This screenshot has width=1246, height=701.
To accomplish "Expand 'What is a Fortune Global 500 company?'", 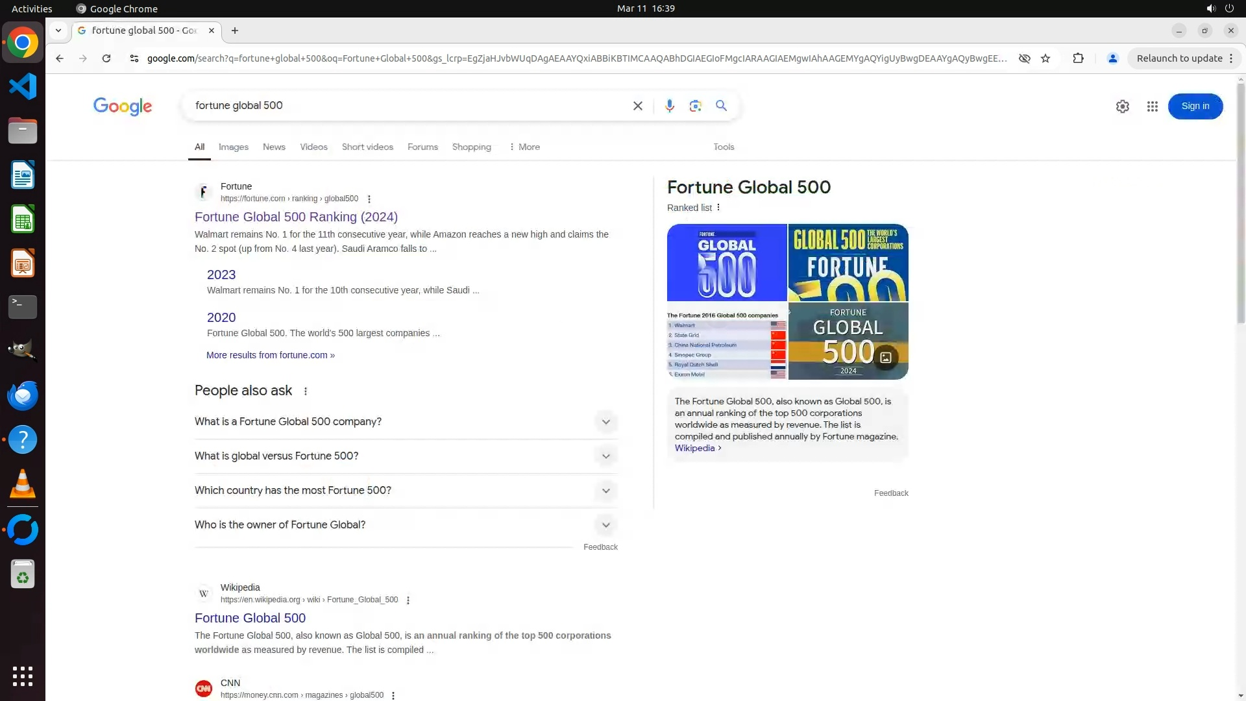I will pos(605,422).
